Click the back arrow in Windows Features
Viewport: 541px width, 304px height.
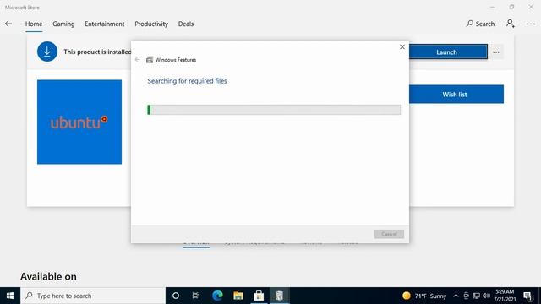[137, 60]
